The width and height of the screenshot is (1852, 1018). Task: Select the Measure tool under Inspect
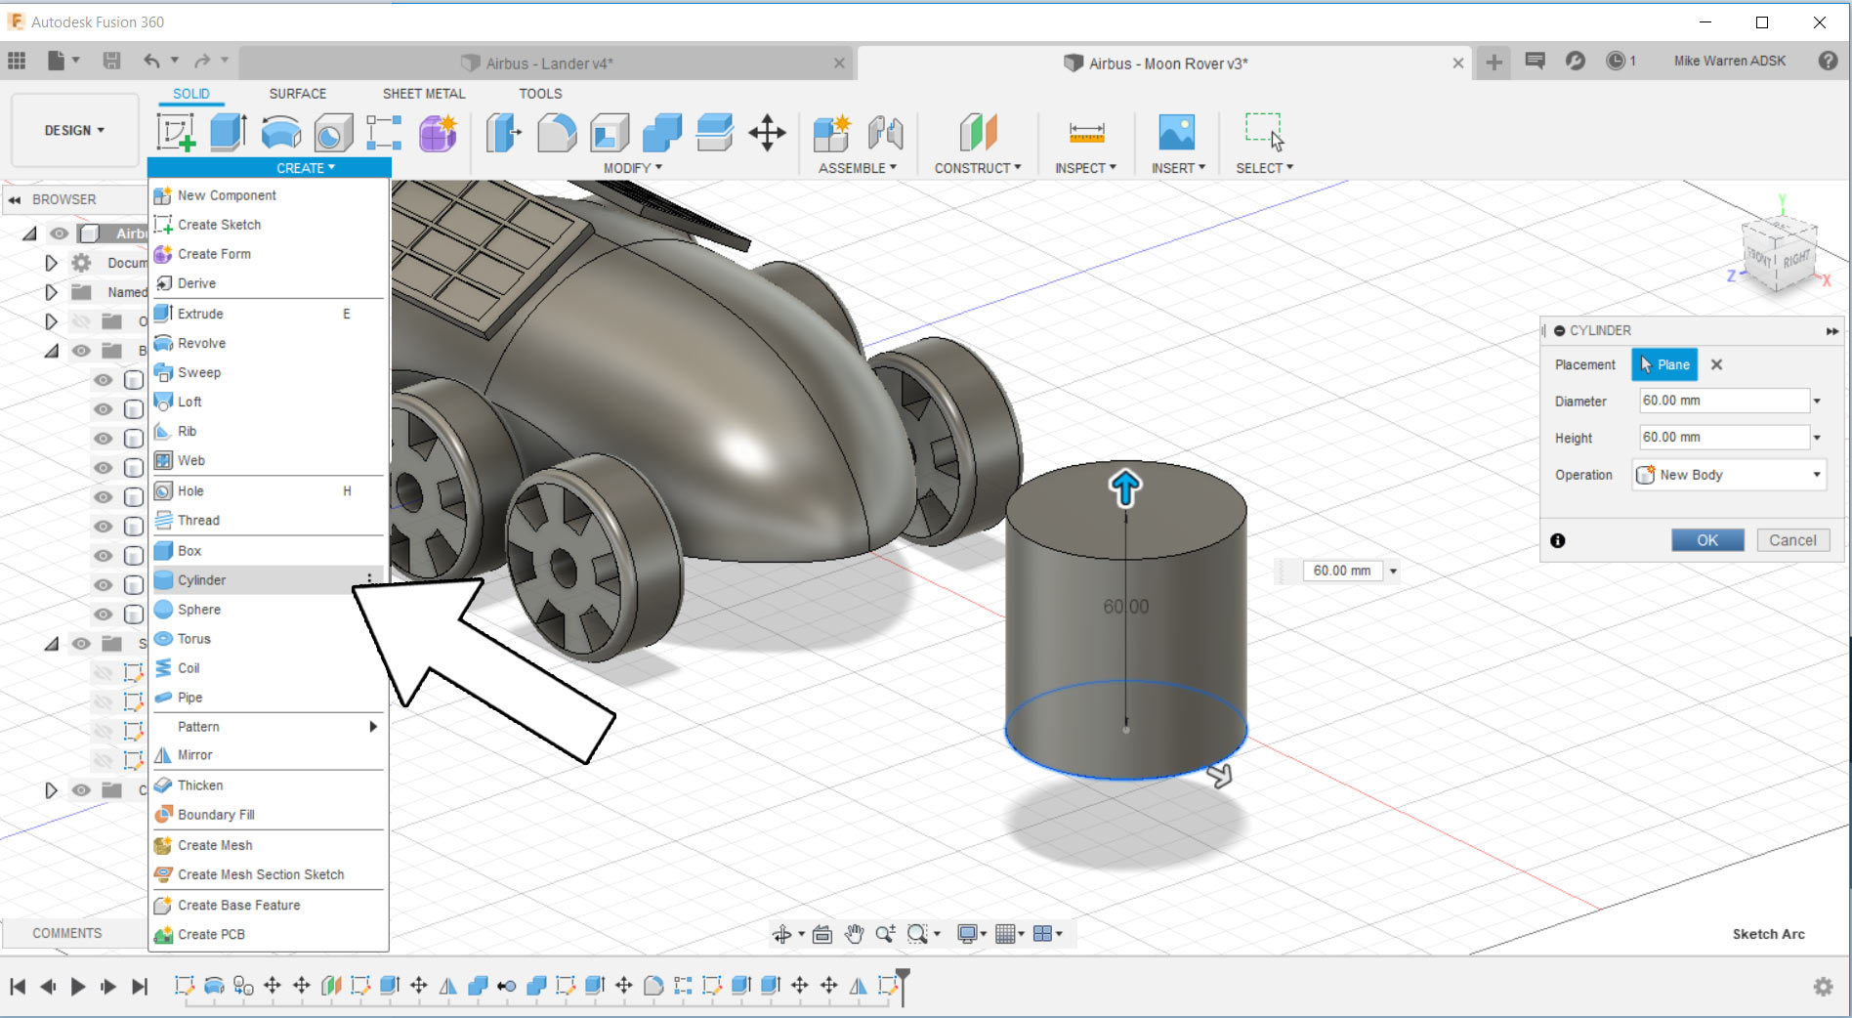[1086, 133]
